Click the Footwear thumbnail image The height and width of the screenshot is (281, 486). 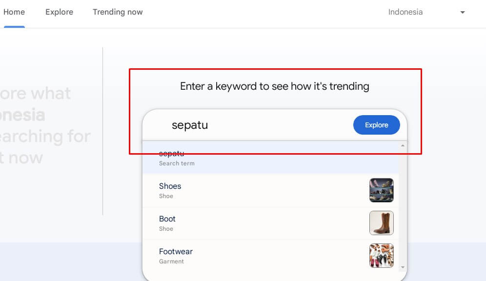(382, 256)
